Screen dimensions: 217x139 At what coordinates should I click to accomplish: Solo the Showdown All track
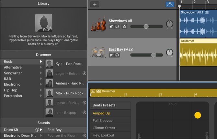pos(117,27)
